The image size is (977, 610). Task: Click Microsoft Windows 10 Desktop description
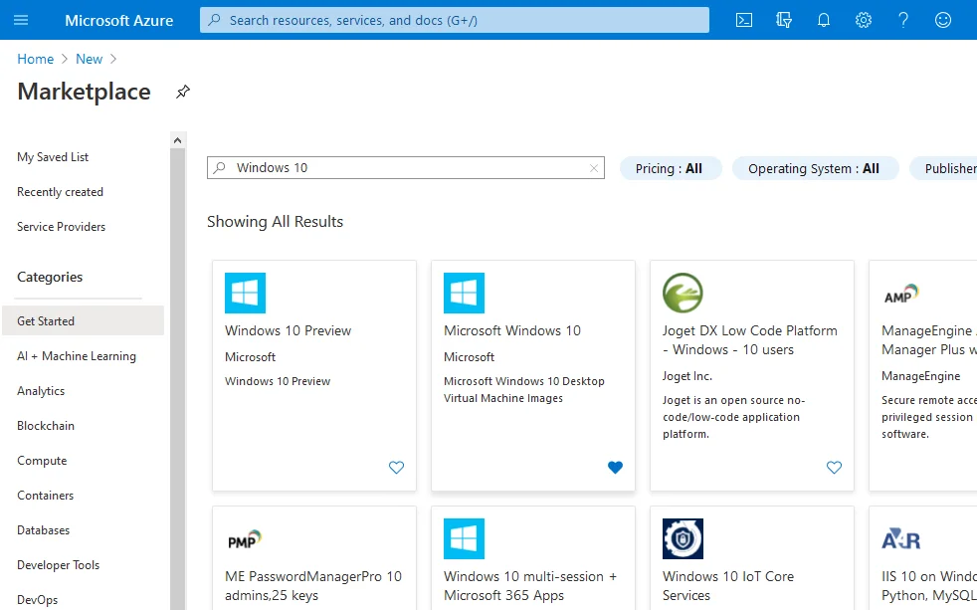524,390
